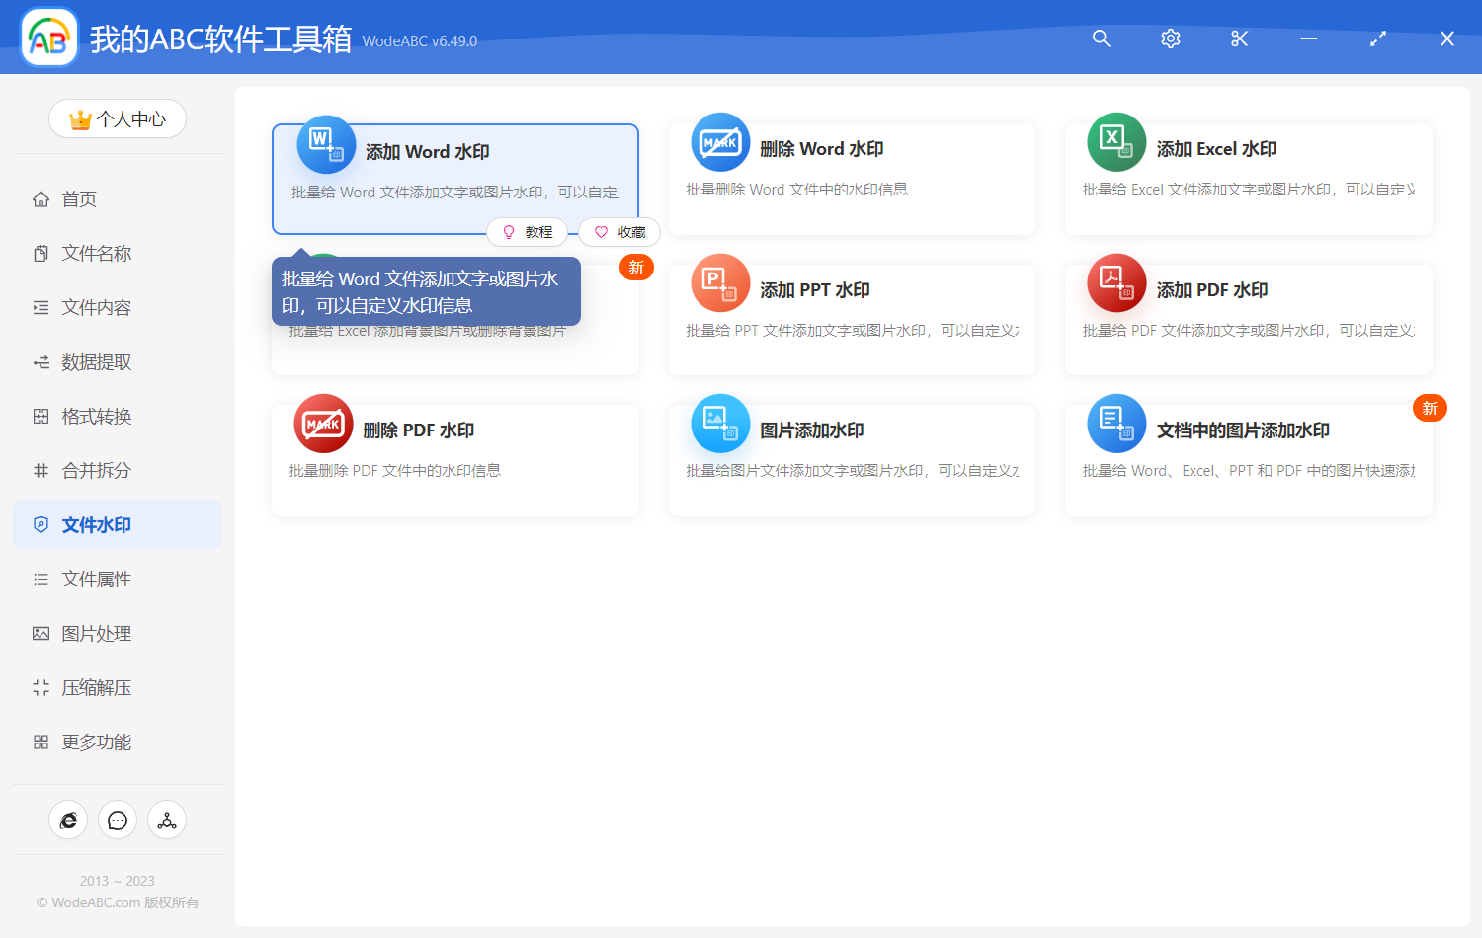Click the scissors icon in title bar
This screenshot has width=1482, height=938.
point(1239,39)
